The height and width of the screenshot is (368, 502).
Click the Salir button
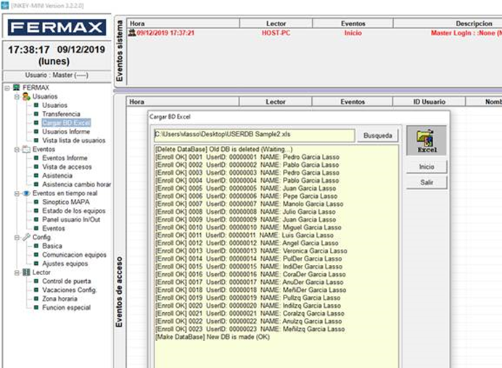tap(427, 182)
